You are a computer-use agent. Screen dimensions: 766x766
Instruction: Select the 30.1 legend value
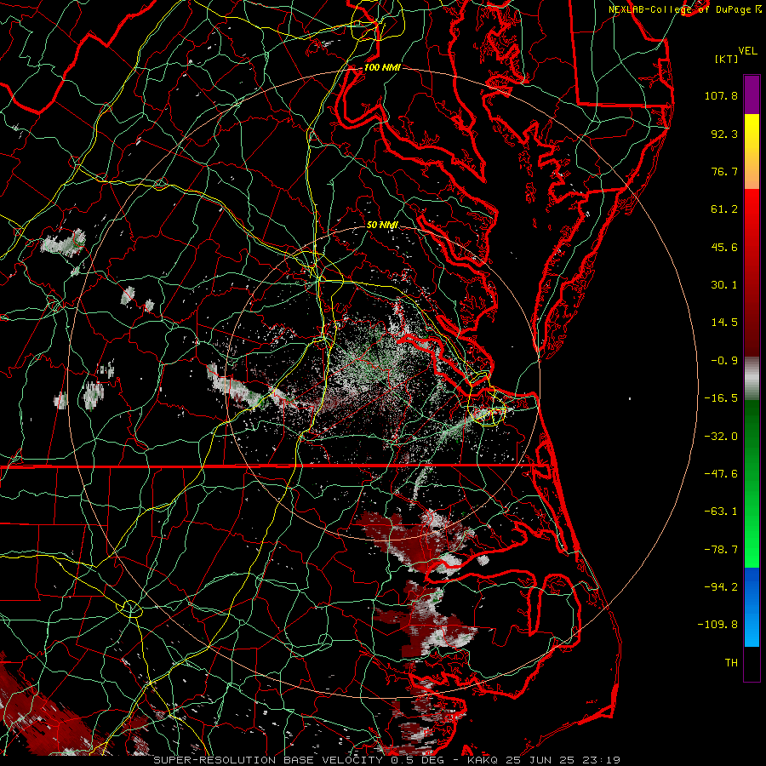(724, 285)
